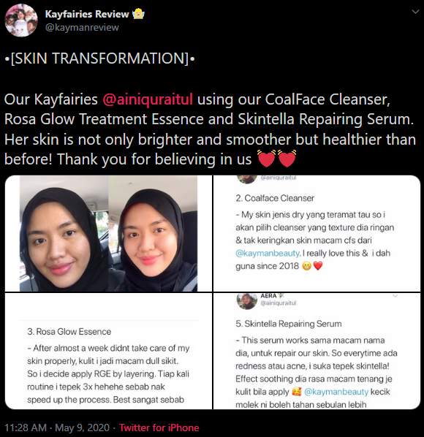Open the @kaymanreview handle
Image resolution: width=424 pixels, height=437 pixels.
pos(82,27)
